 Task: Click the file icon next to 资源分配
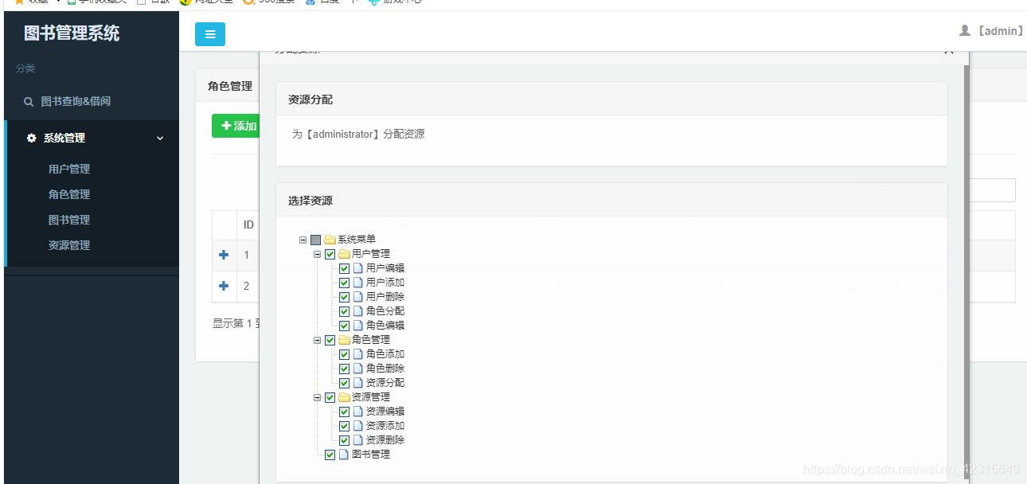[358, 383]
